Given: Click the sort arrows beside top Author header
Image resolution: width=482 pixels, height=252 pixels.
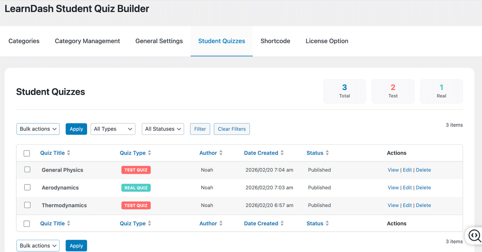Looking at the screenshot, I should 221,153.
